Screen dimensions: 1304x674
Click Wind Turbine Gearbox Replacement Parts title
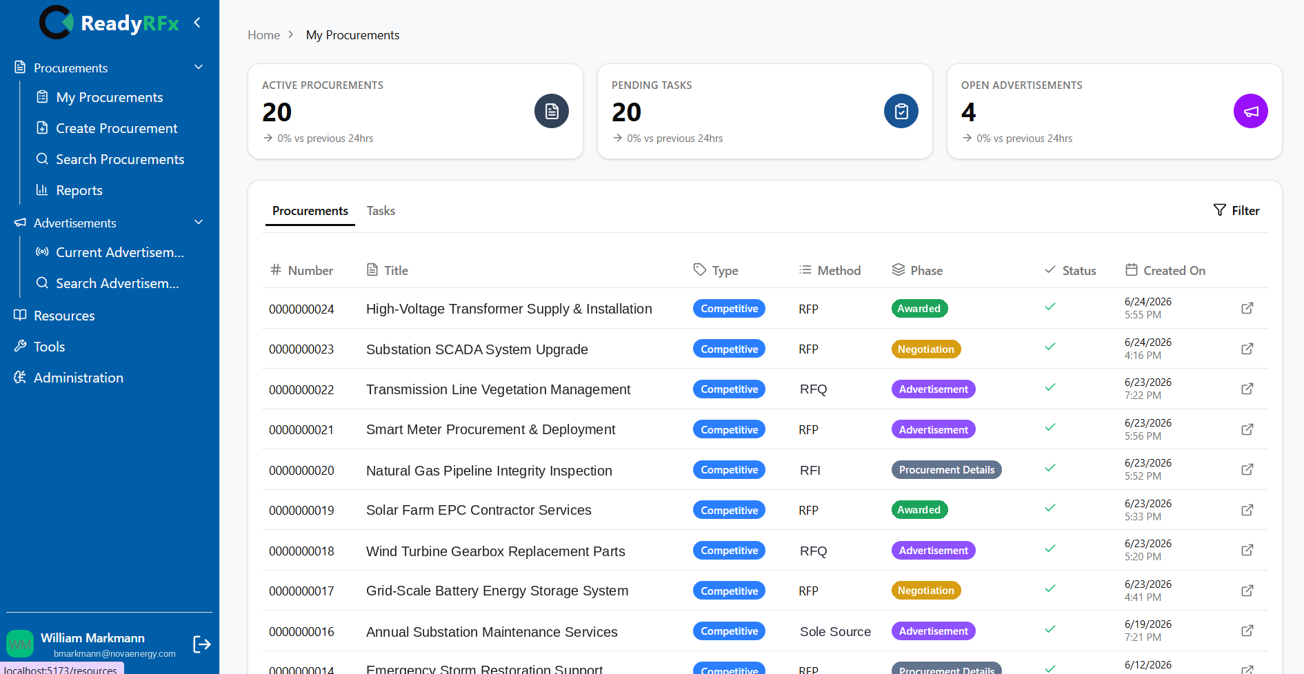click(x=496, y=551)
